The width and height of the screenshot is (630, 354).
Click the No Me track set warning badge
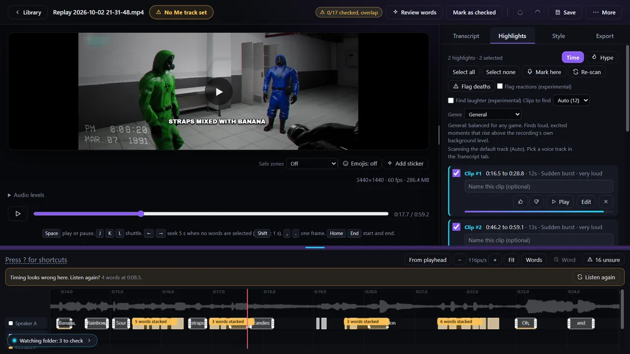181,12
